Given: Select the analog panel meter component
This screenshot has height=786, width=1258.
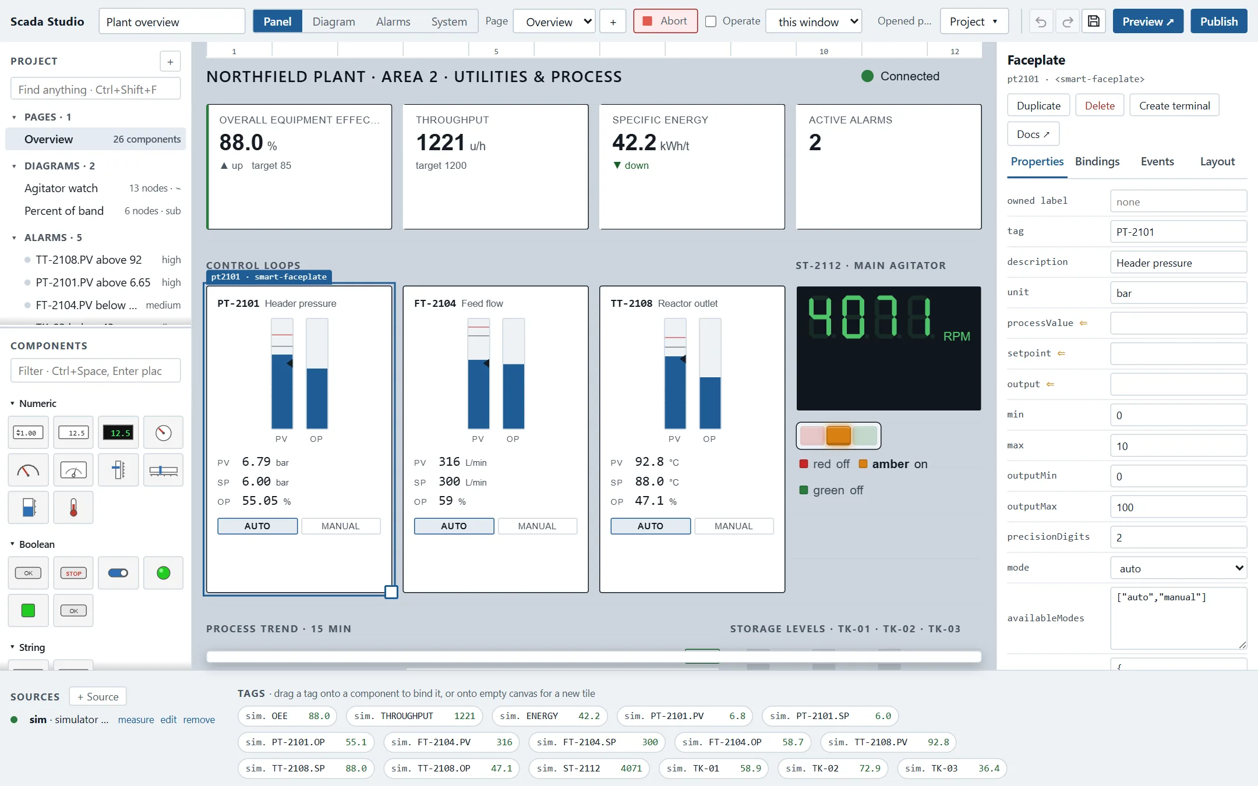Looking at the screenshot, I should (73, 470).
